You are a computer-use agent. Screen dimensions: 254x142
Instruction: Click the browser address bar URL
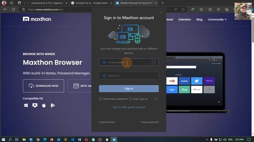tap(46, 9)
